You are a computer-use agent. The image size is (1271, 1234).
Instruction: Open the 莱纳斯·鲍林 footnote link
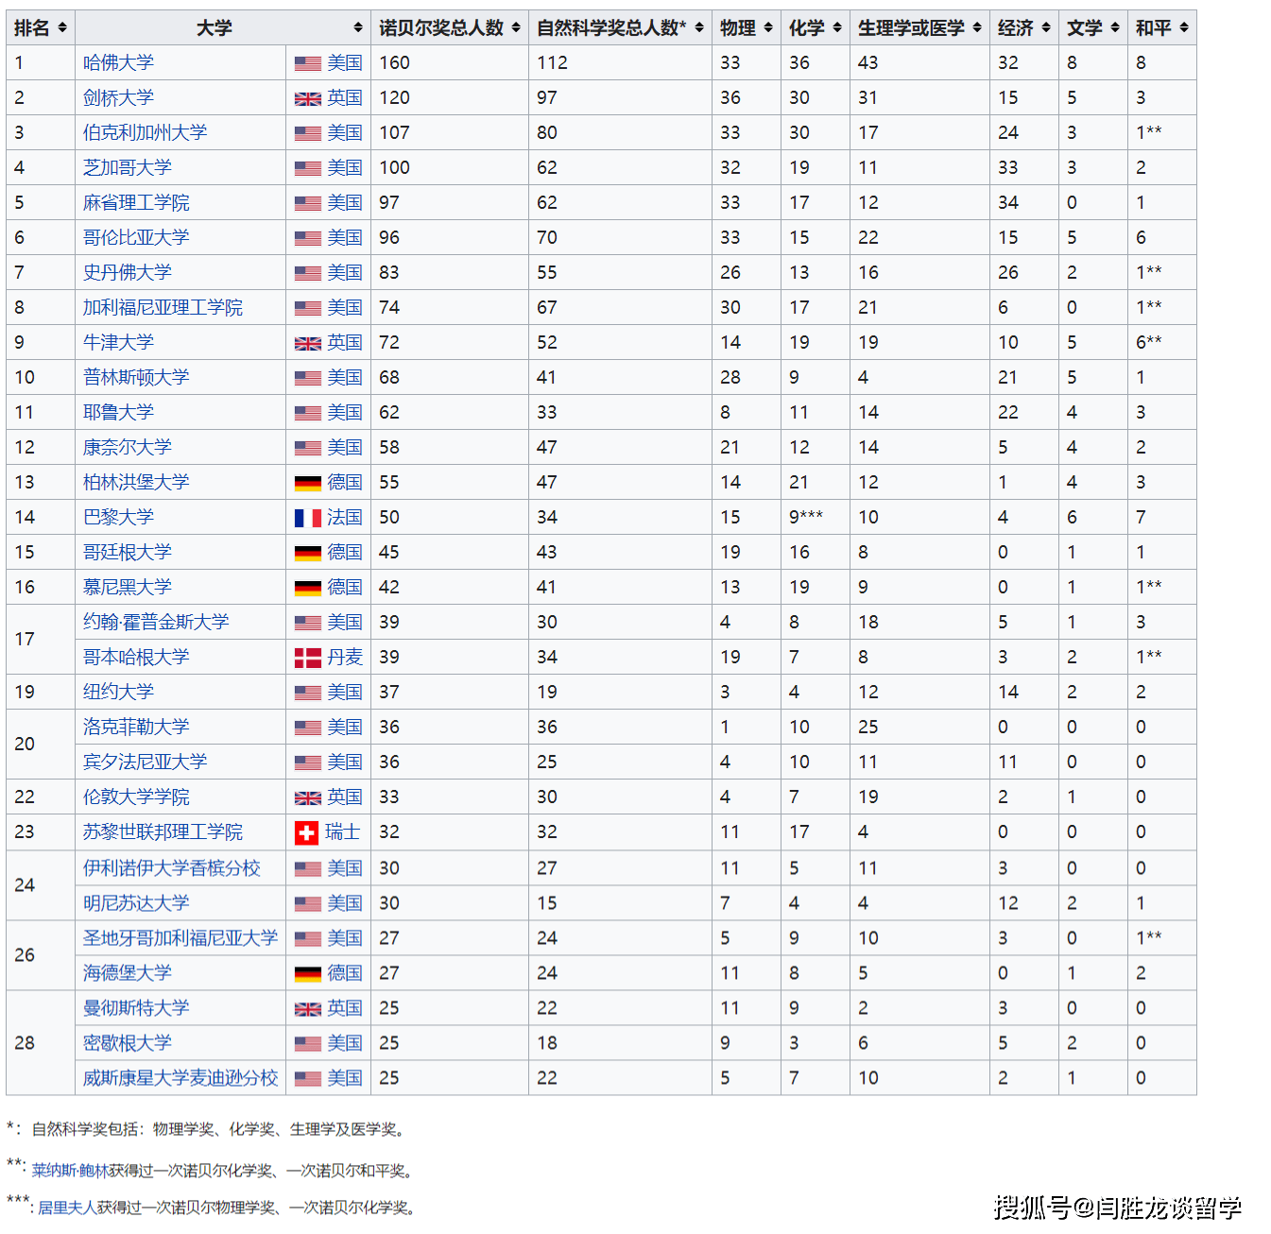[x=68, y=1171]
